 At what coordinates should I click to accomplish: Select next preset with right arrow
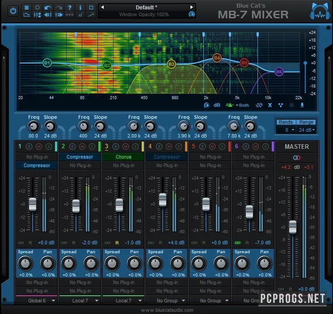[x=192, y=7]
